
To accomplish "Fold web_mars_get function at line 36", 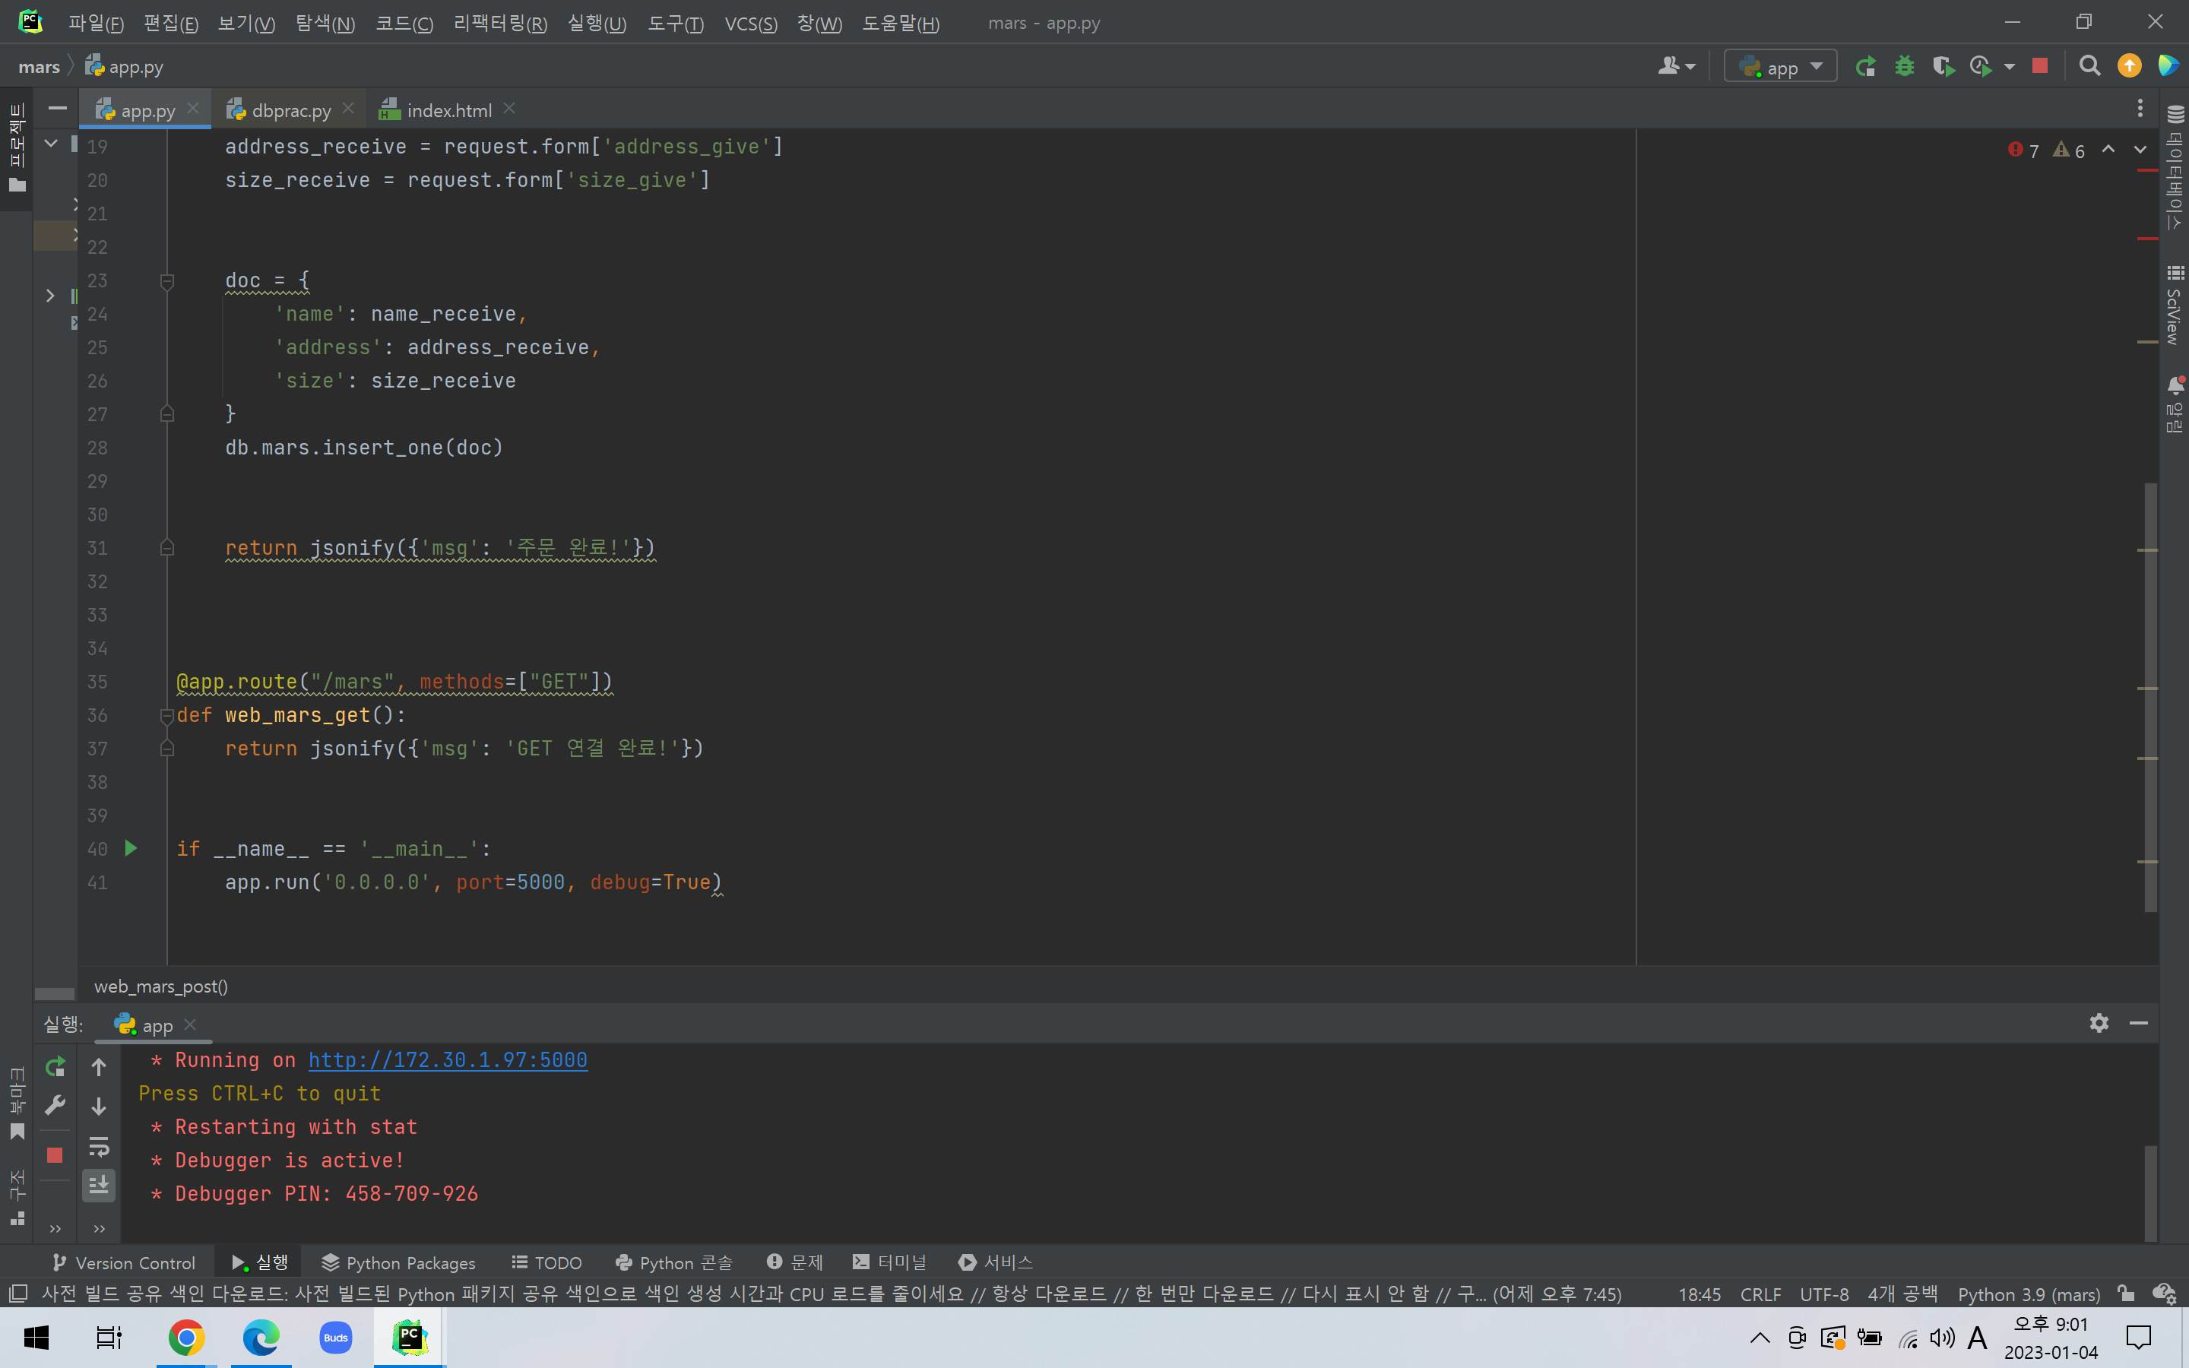I will pos(167,716).
